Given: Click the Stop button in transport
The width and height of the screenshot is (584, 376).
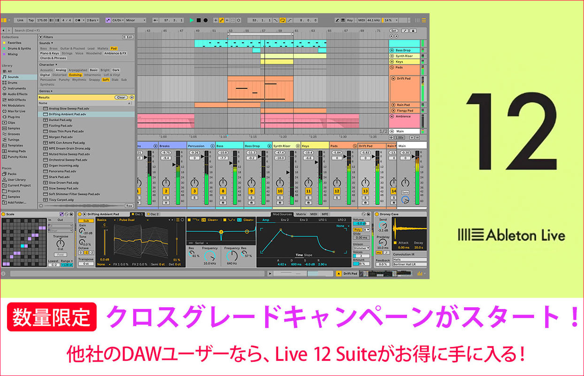Looking at the screenshot, I should pos(199,20).
